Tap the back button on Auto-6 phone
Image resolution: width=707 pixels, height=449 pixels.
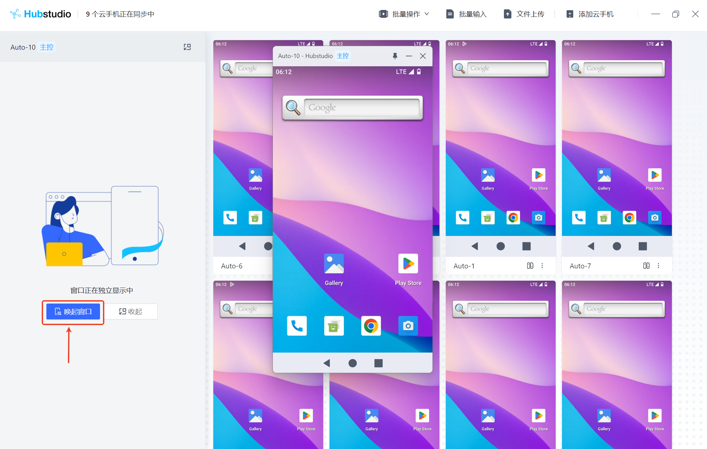242,246
